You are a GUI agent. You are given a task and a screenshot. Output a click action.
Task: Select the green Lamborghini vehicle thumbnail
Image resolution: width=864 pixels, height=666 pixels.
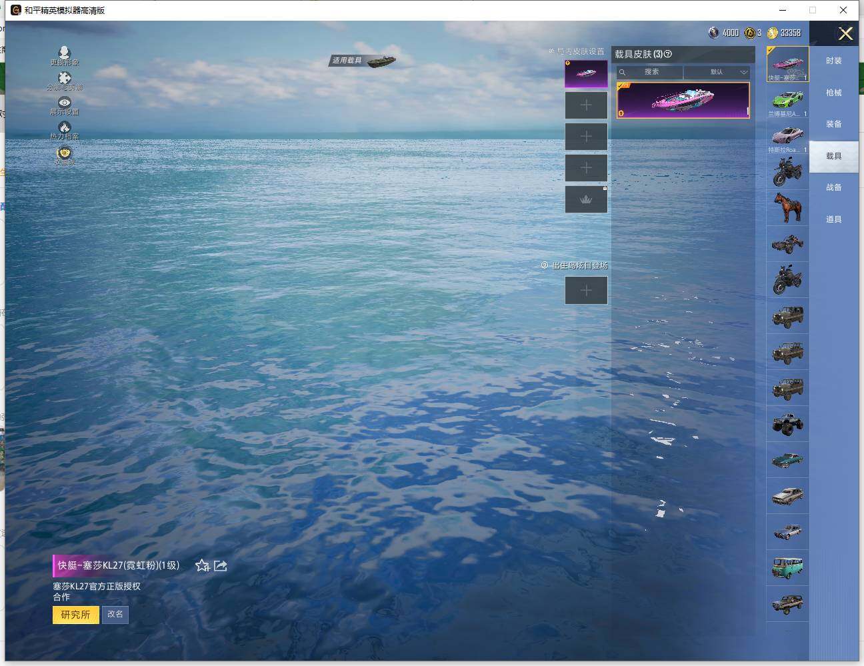[x=787, y=101]
